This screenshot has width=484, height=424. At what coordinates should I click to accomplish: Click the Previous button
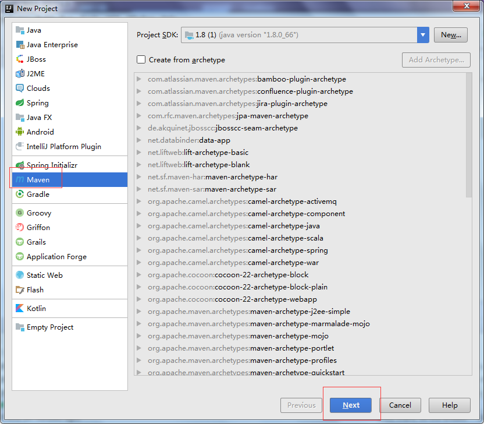click(x=301, y=405)
